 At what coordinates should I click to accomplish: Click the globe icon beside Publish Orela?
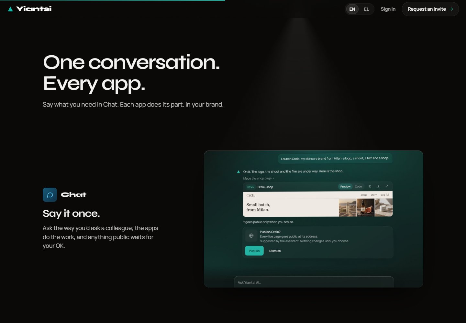tap(251, 236)
